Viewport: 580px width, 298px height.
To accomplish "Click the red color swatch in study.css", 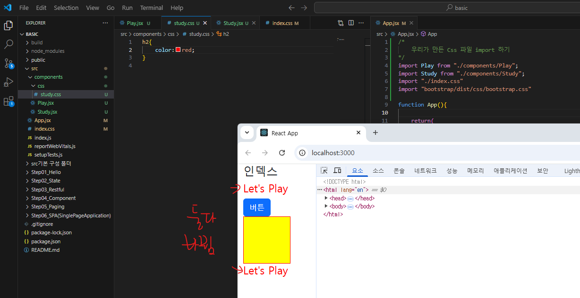I will tap(178, 50).
